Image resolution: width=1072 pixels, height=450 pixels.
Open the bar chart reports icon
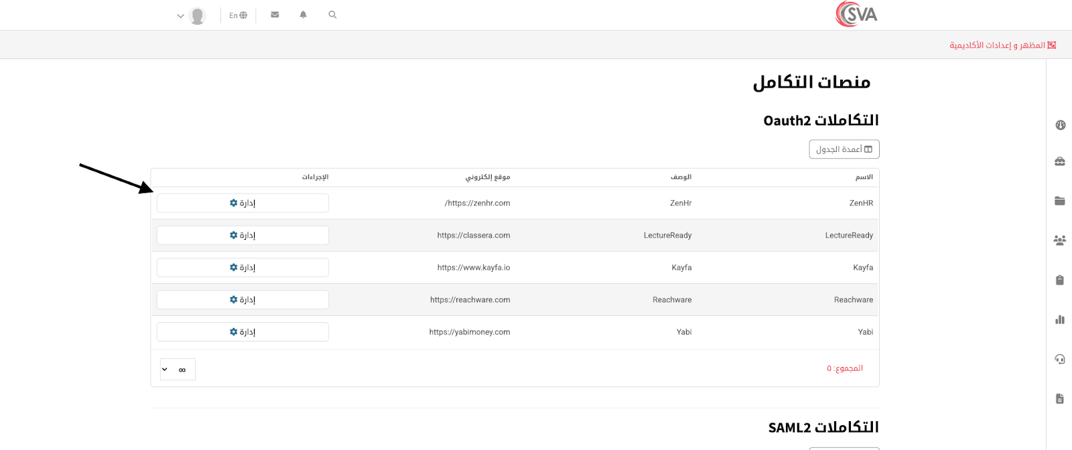pyautogui.click(x=1060, y=319)
